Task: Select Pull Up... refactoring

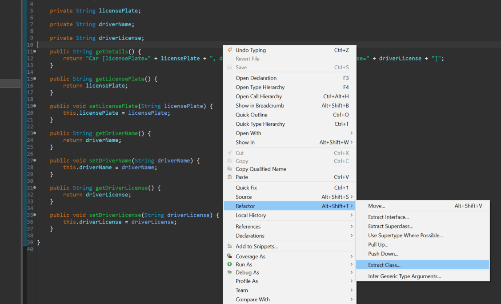Action: pos(423,244)
